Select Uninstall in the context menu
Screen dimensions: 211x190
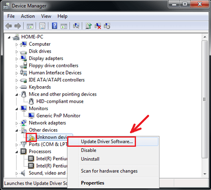[90, 159]
